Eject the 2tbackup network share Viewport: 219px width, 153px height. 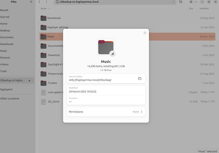pos(29,80)
